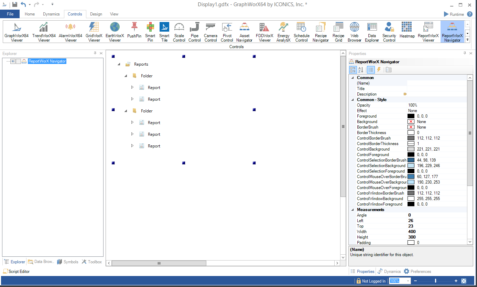Select the EarthWorX Viewer icon
Screen dimensions: 477x287
(115, 32)
